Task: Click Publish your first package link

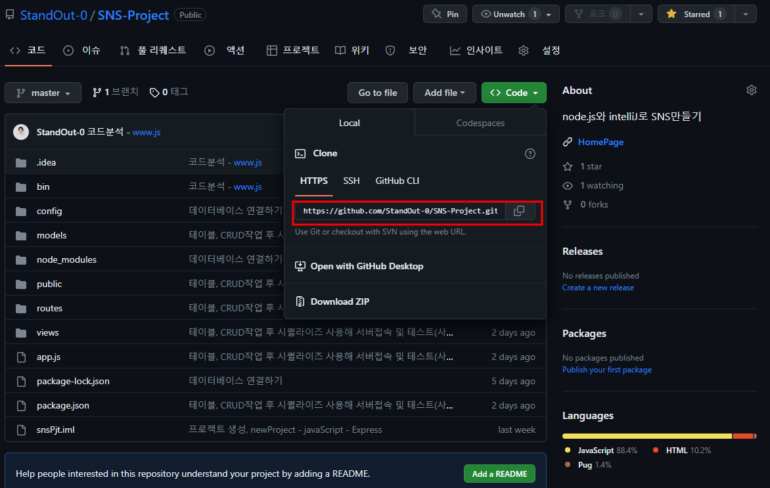Action: (607, 370)
